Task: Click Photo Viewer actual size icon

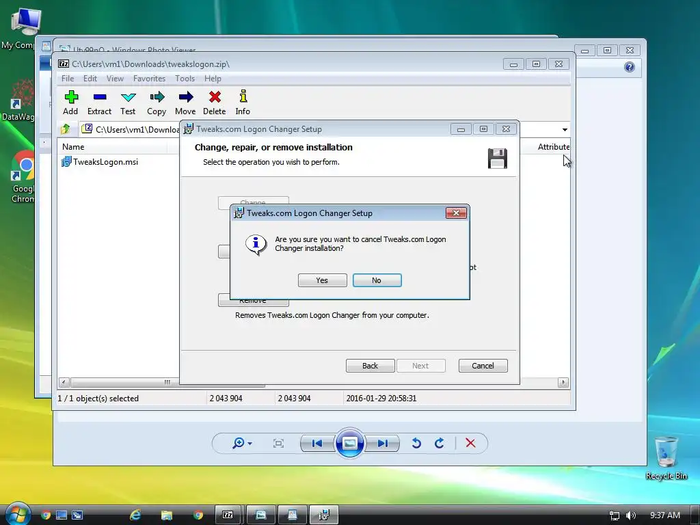Action: [278, 443]
